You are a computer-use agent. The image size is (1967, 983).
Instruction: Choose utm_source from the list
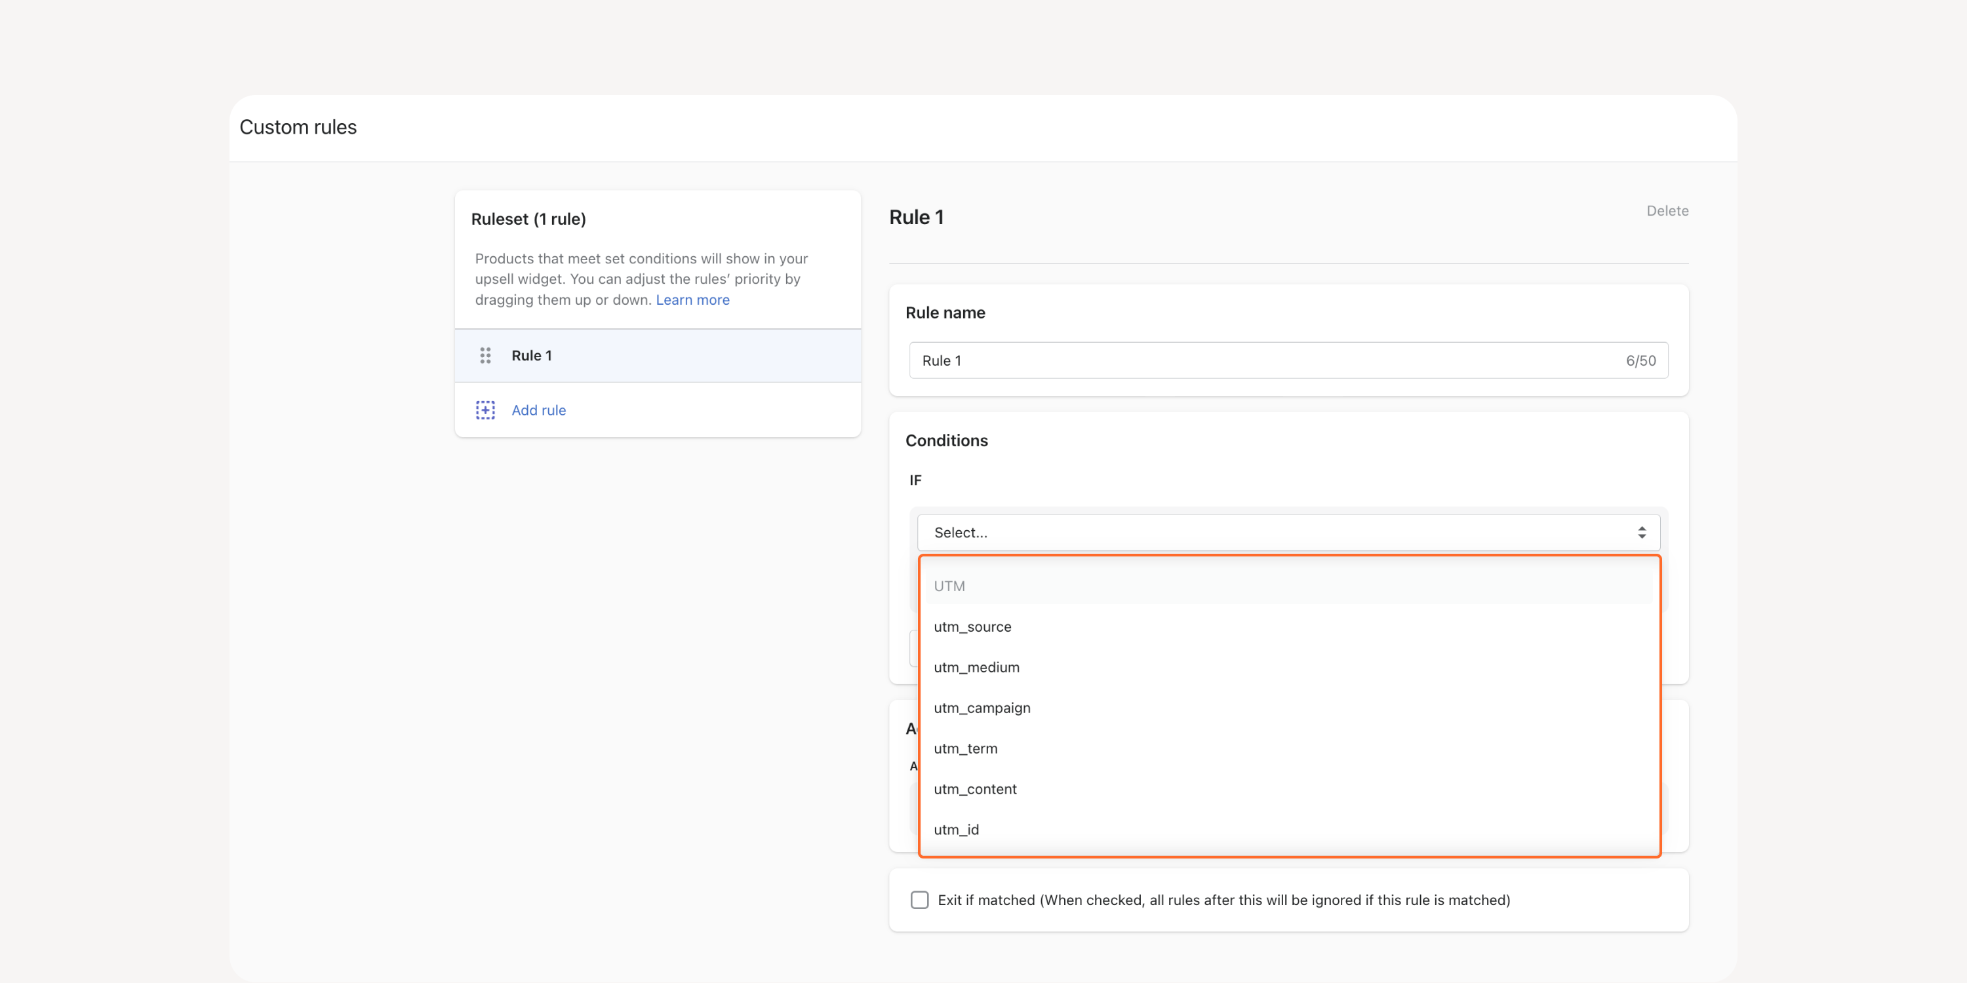pos(1290,626)
